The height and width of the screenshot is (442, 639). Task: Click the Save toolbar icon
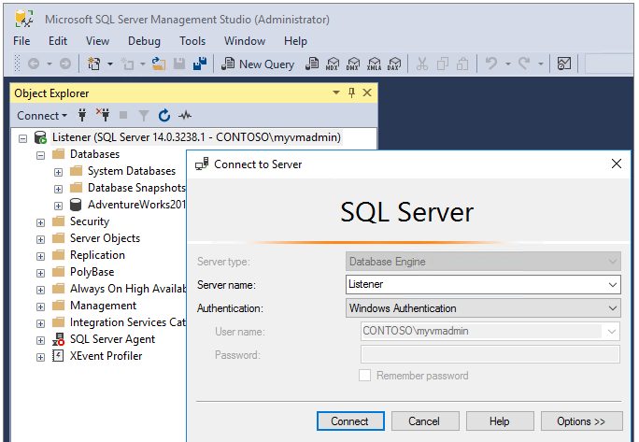point(179,64)
